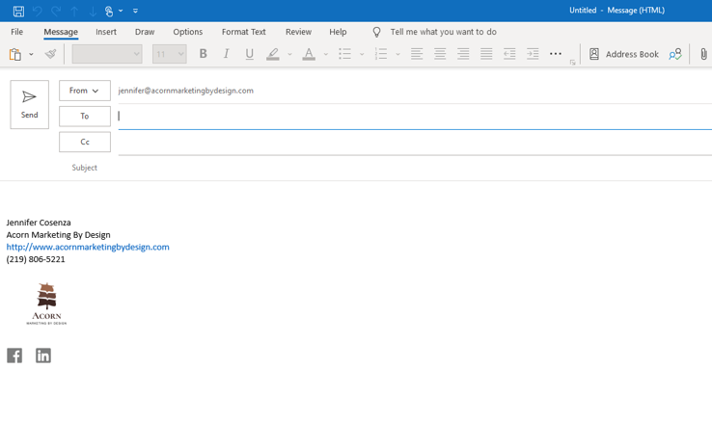
Task: Expand bullet styles dropdown arrow
Action: point(362,54)
